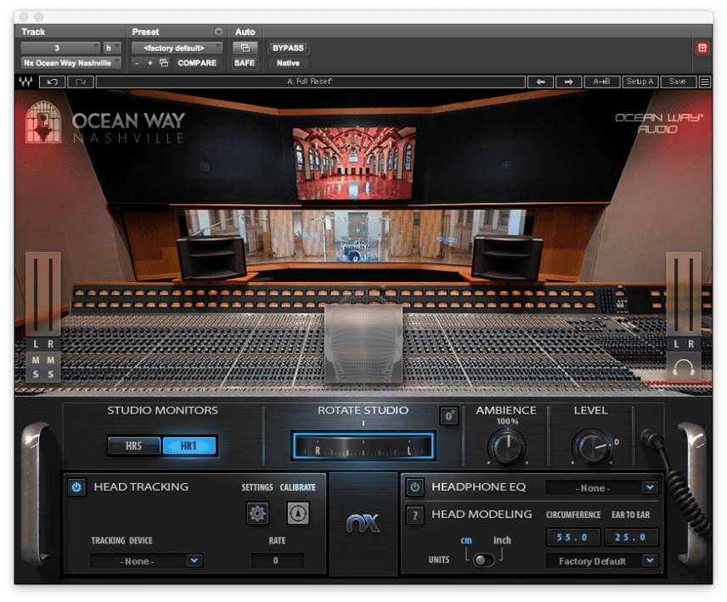
Task: Click the plus preset button
Action: point(149,63)
